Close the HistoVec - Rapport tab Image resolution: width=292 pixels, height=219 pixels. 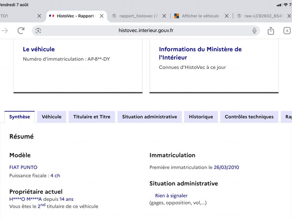102,16
